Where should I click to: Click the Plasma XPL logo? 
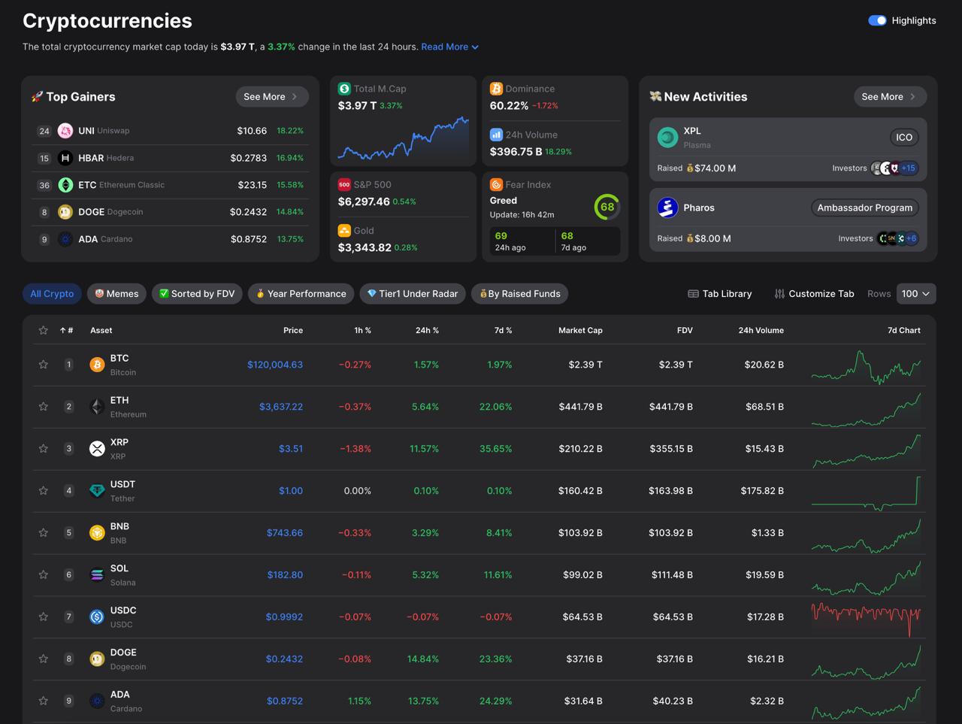[667, 138]
